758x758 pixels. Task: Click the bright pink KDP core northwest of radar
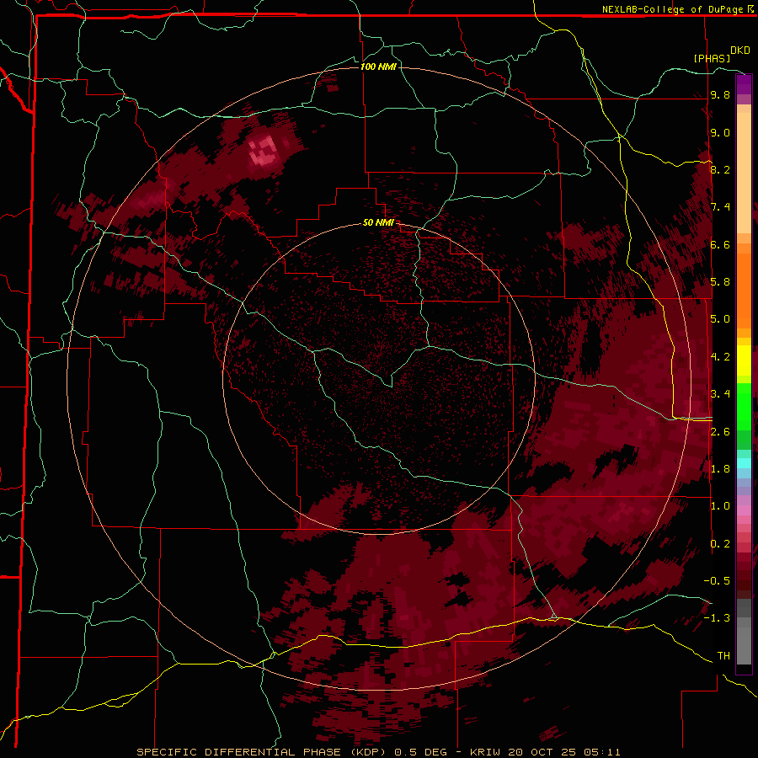pos(264,151)
